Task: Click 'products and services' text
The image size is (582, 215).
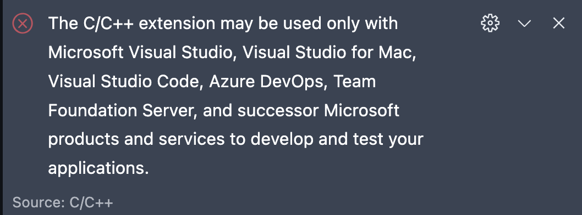Action: (136, 139)
